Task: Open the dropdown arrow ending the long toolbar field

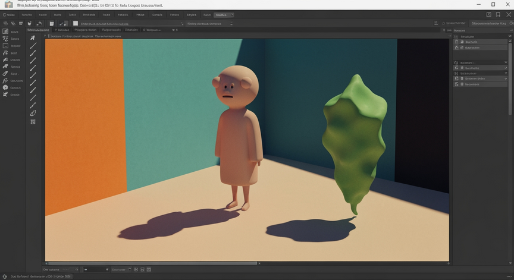Action: (x=182, y=24)
